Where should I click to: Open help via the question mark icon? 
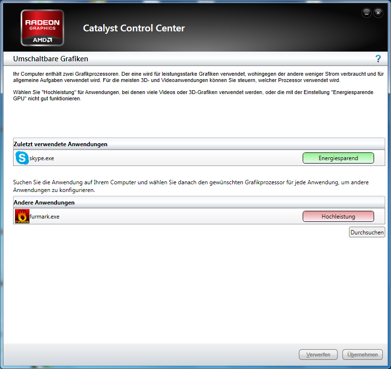pyautogui.click(x=378, y=59)
